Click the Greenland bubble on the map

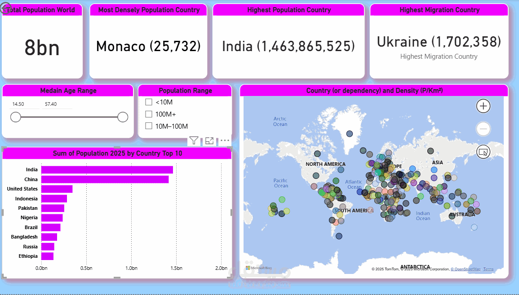(350, 134)
